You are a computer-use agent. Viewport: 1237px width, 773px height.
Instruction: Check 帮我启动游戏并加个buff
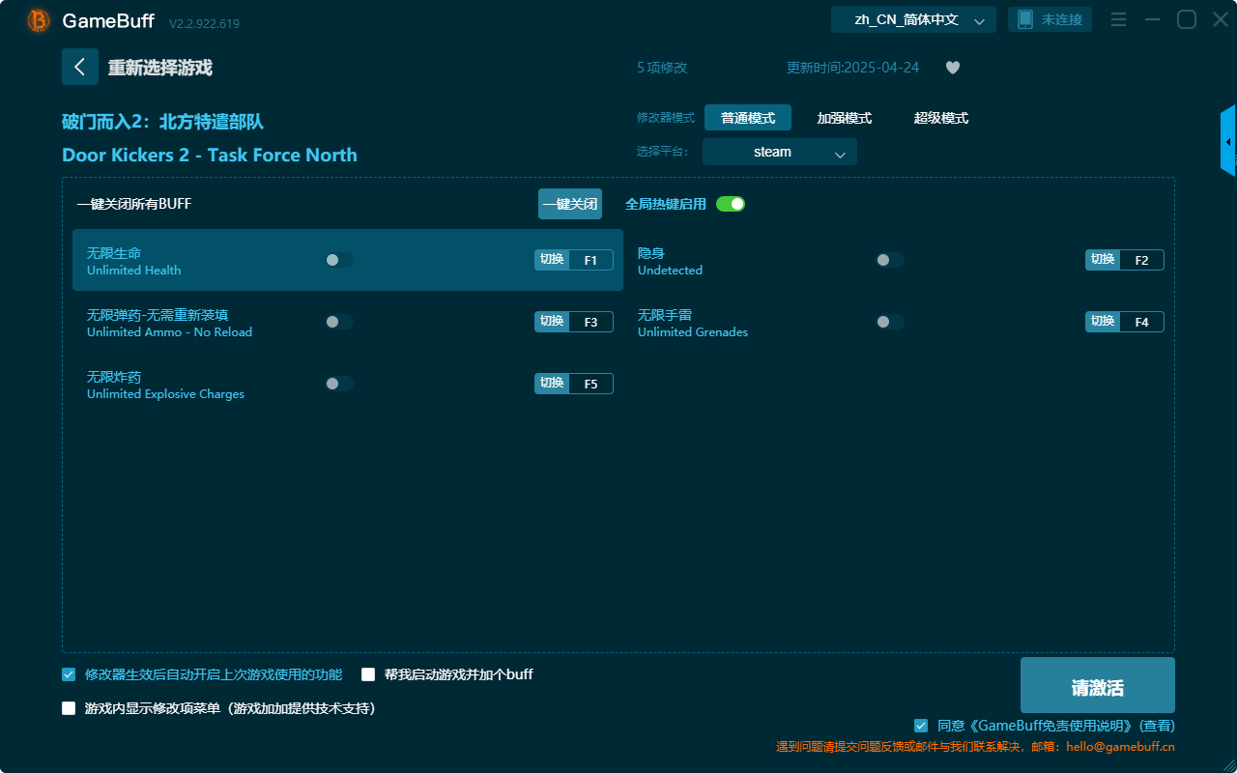click(367, 674)
